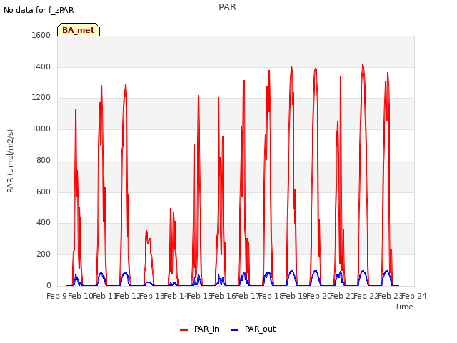
Task: Click the 600 y-axis tick label
Action: pyautogui.click(x=44, y=192)
